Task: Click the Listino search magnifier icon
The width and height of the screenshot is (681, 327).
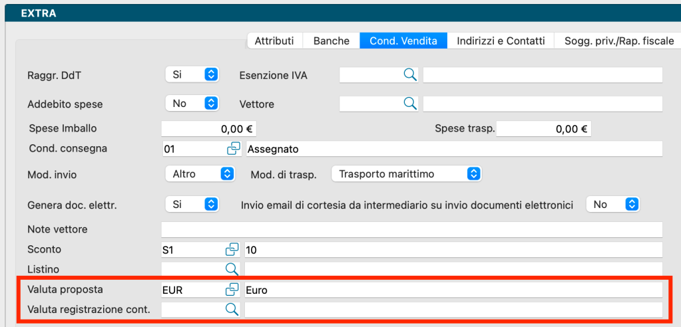Action: coord(232,269)
